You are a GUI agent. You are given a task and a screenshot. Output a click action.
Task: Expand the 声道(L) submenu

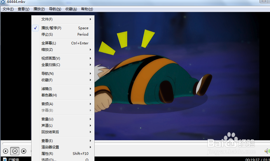click(x=63, y=125)
